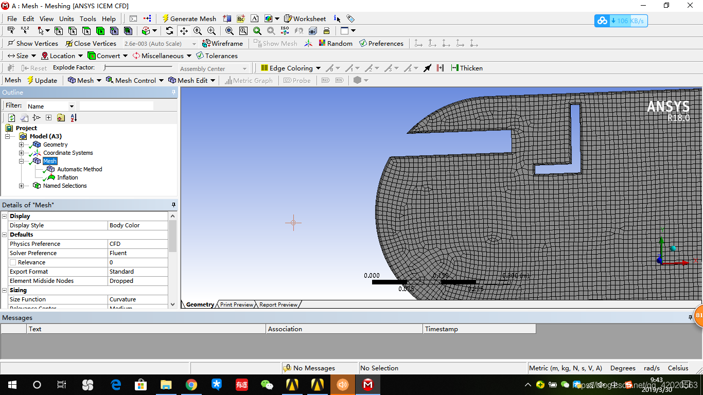The width and height of the screenshot is (703, 395).
Task: Click Generate Mesh button
Action: point(189,19)
